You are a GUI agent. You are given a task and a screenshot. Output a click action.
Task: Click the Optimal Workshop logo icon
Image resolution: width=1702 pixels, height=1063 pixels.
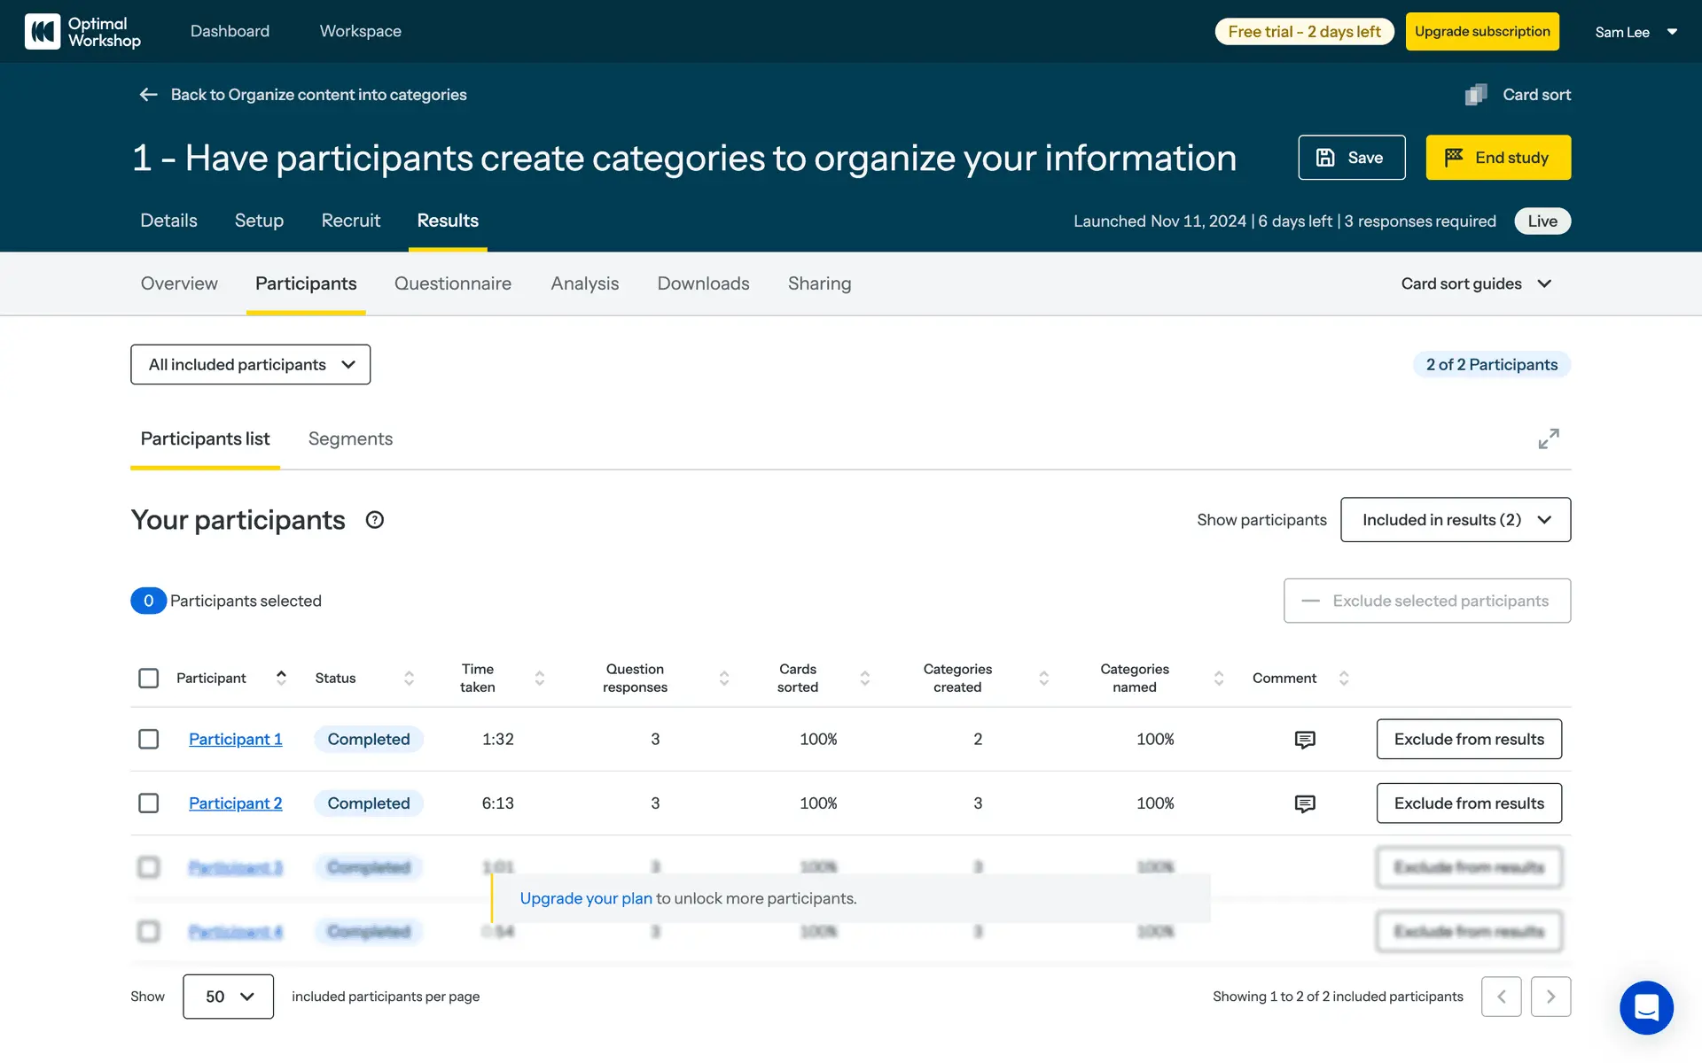click(x=43, y=31)
